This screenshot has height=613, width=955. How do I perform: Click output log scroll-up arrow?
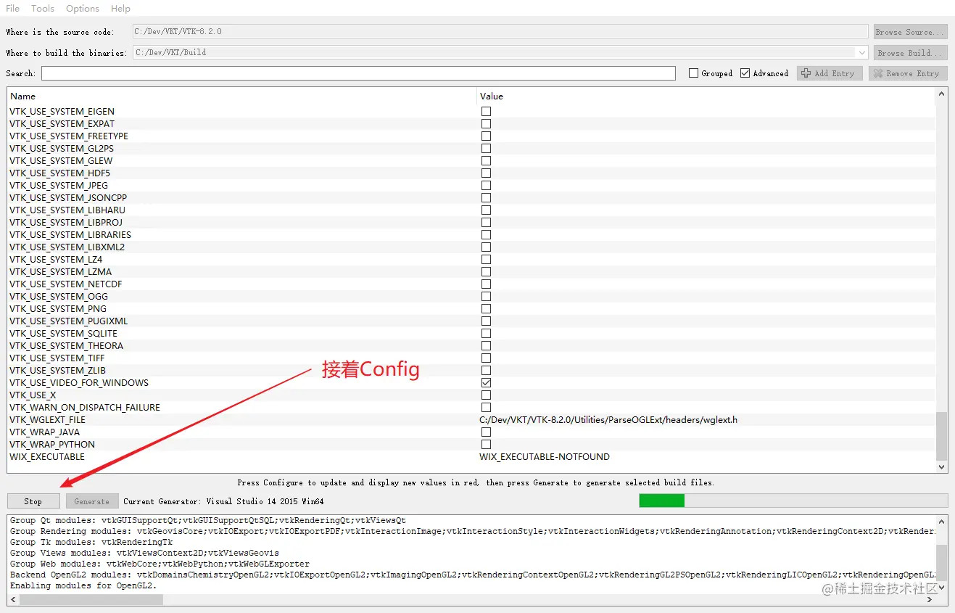click(x=942, y=521)
